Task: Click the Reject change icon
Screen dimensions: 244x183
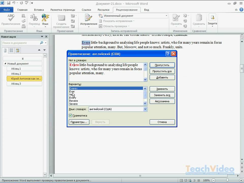Action: coord(185,16)
